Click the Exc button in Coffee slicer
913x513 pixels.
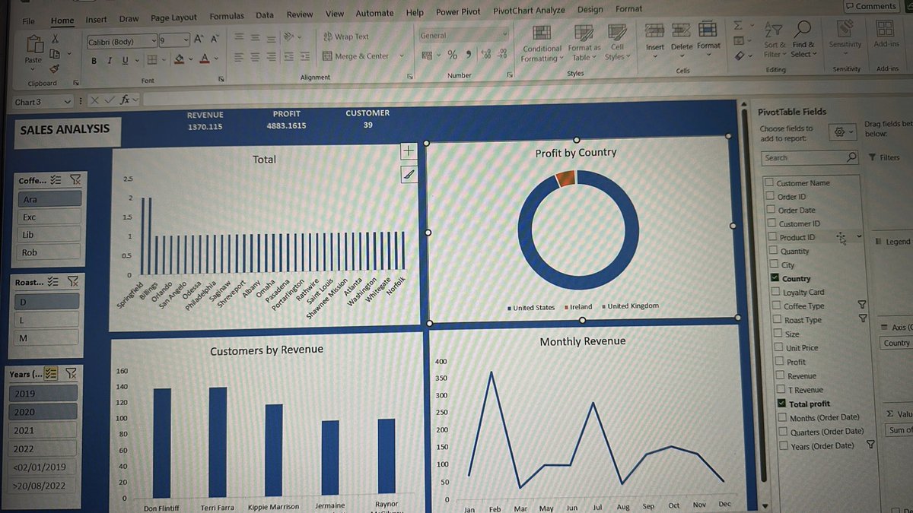[48, 217]
